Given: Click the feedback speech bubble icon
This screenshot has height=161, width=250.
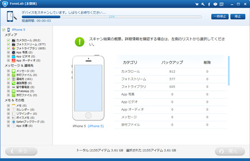Looking at the screenshot, I should pos(215,4).
